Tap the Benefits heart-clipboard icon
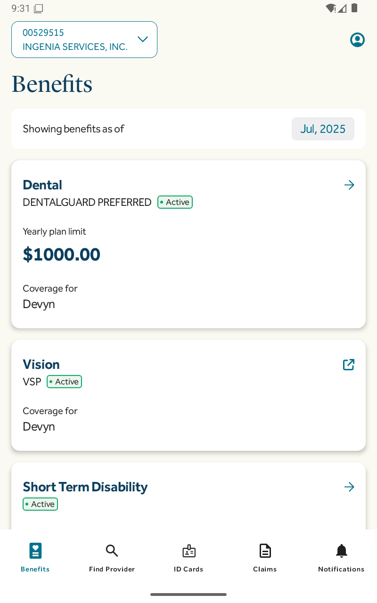Viewport: 377px width, 603px height. pyautogui.click(x=35, y=551)
